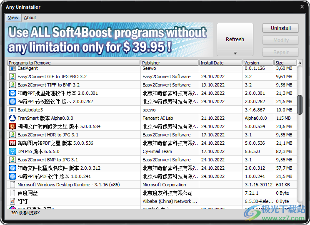The height and width of the screenshot is (225, 310).
Task: Click the Easy2Convert HDR to JPG icon
Action: (x=12, y=135)
